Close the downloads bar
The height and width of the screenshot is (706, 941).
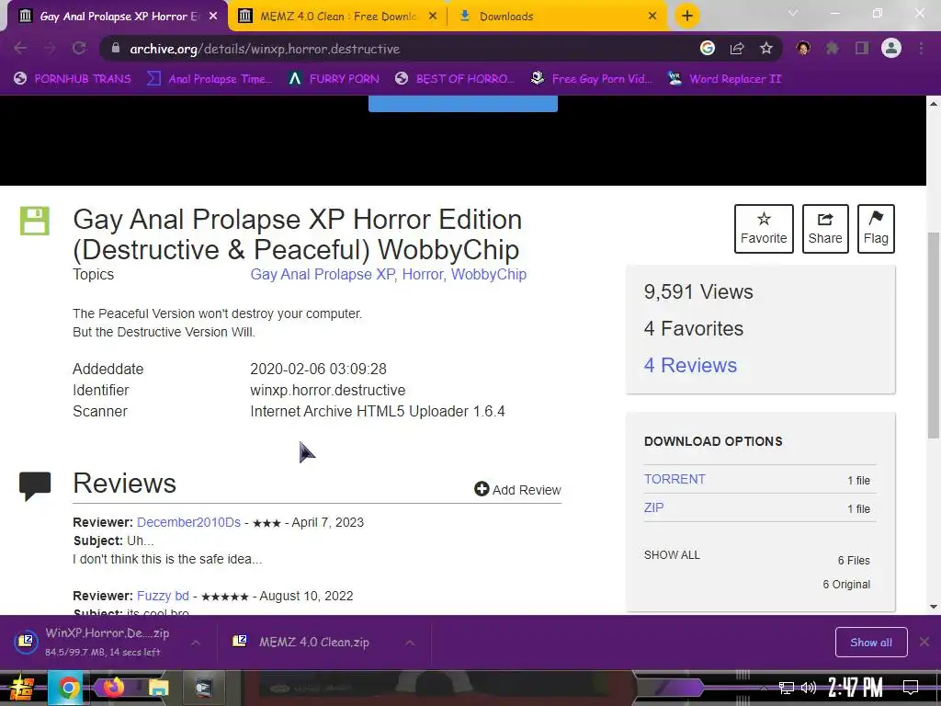924,643
